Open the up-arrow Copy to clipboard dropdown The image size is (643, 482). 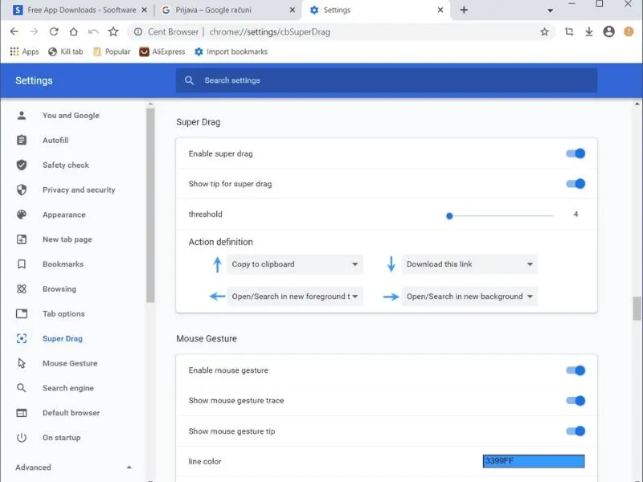[x=295, y=264]
